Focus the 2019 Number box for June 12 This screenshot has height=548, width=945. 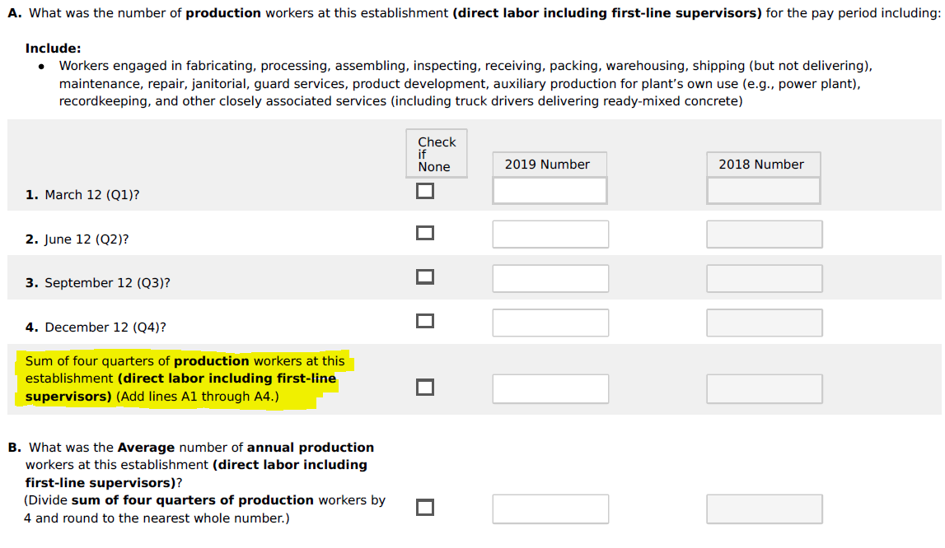point(550,235)
